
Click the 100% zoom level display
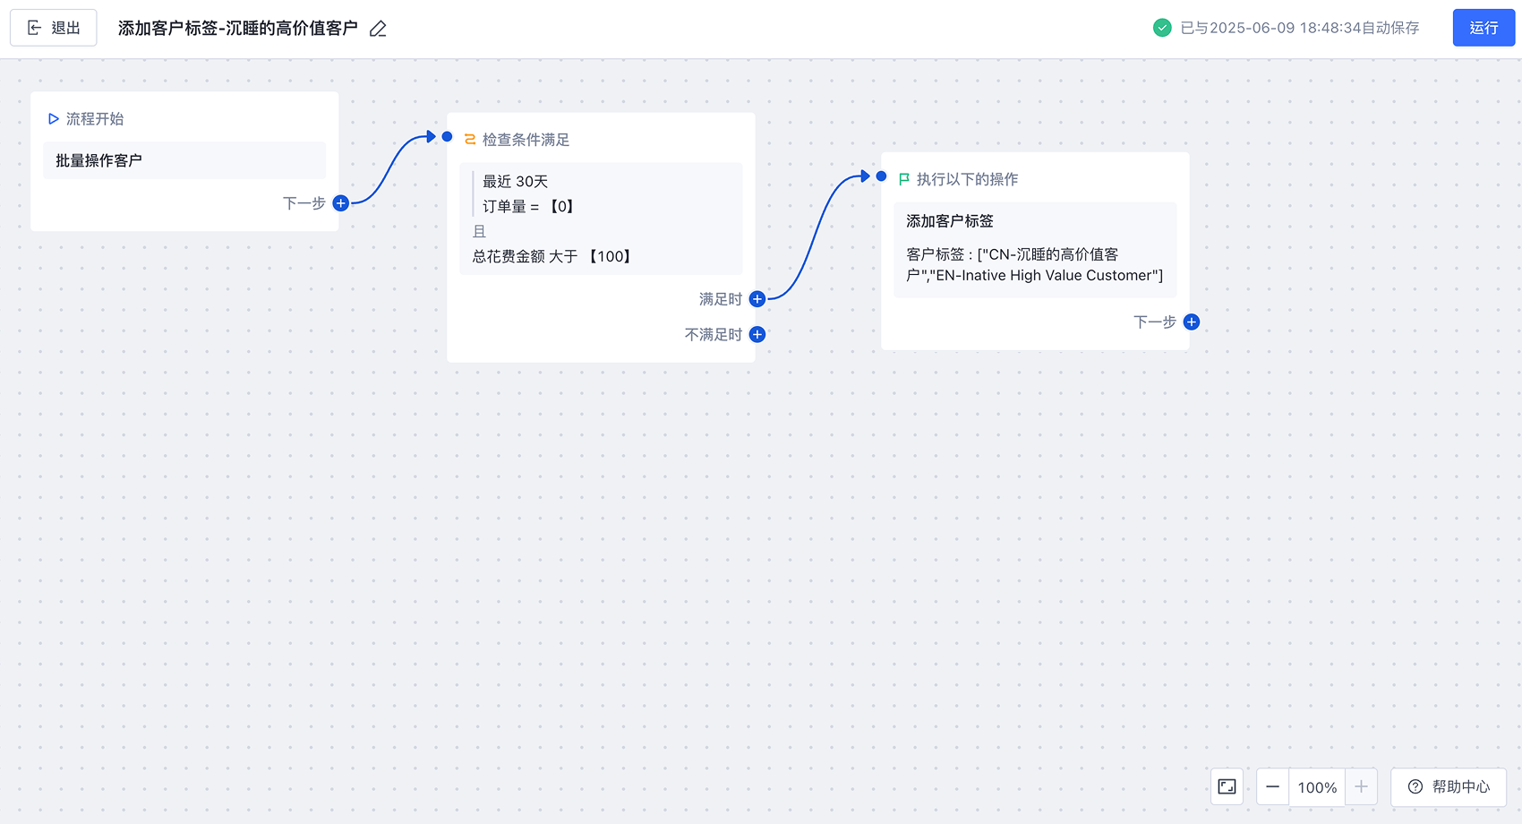pos(1317,787)
